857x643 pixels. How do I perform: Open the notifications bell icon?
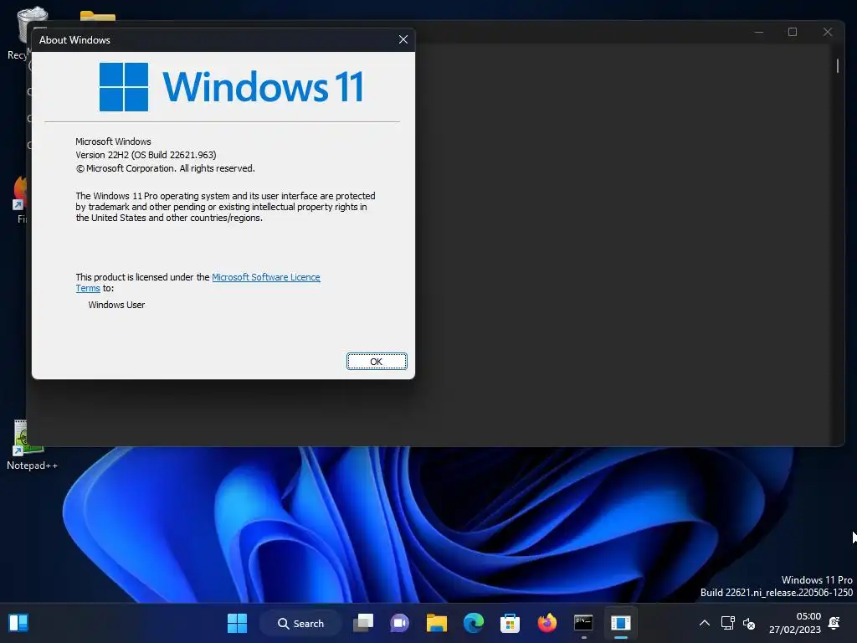[834, 623]
